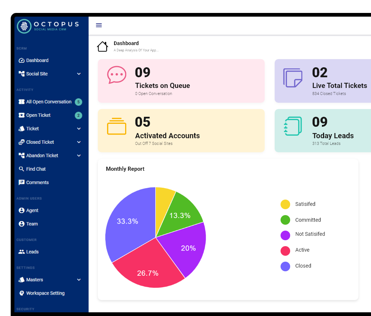The width and height of the screenshot is (371, 316).
Task: Click the red Active legend color dot
Action: (x=285, y=251)
